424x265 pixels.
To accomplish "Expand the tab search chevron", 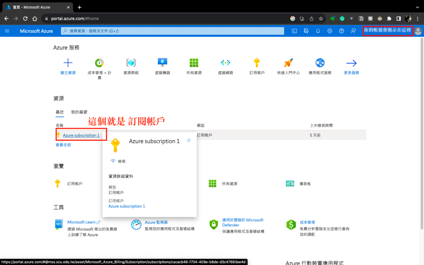I will coord(417,7).
